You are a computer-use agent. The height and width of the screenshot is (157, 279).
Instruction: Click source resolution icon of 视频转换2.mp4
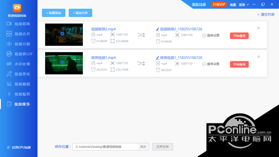tap(112, 35)
